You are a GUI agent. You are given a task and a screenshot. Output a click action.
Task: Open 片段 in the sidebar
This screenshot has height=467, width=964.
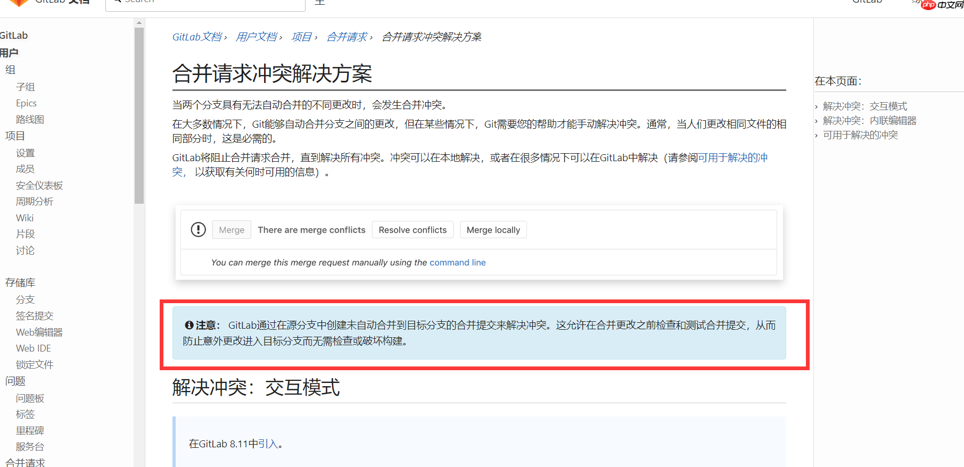(25, 234)
